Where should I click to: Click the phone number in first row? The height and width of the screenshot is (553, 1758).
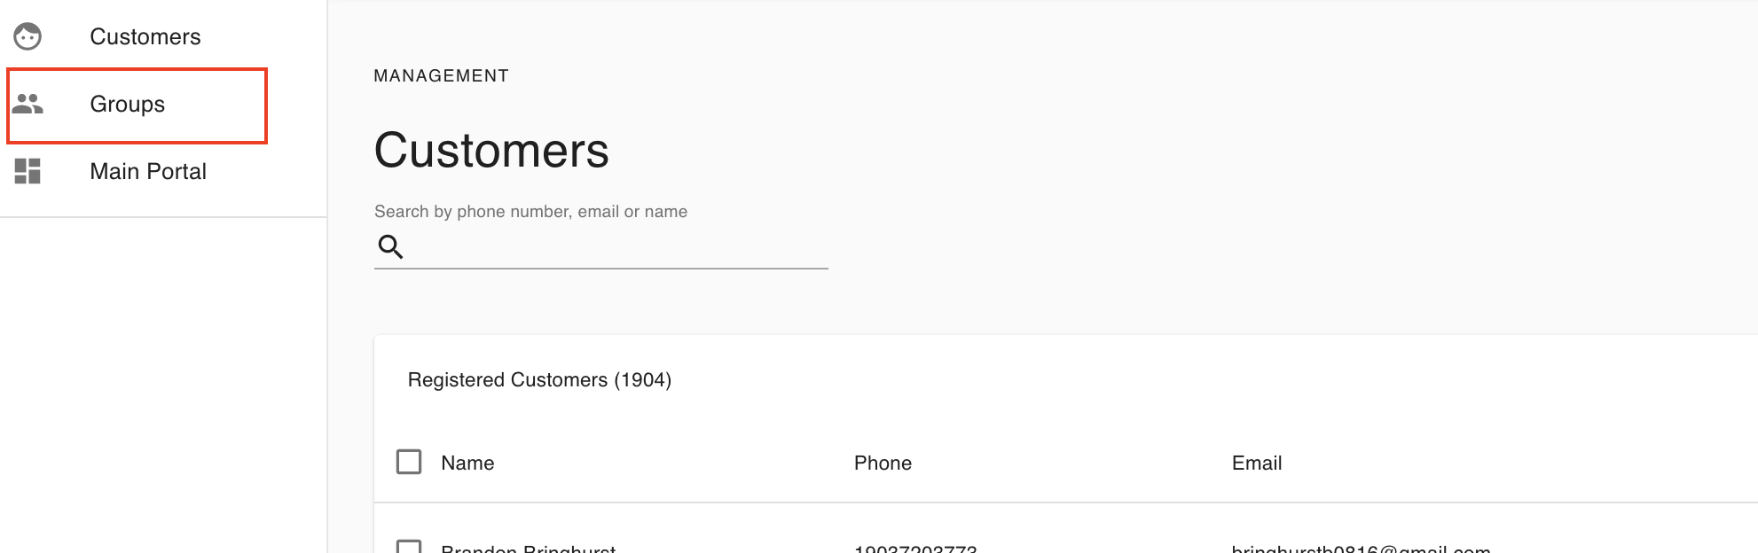tap(915, 548)
